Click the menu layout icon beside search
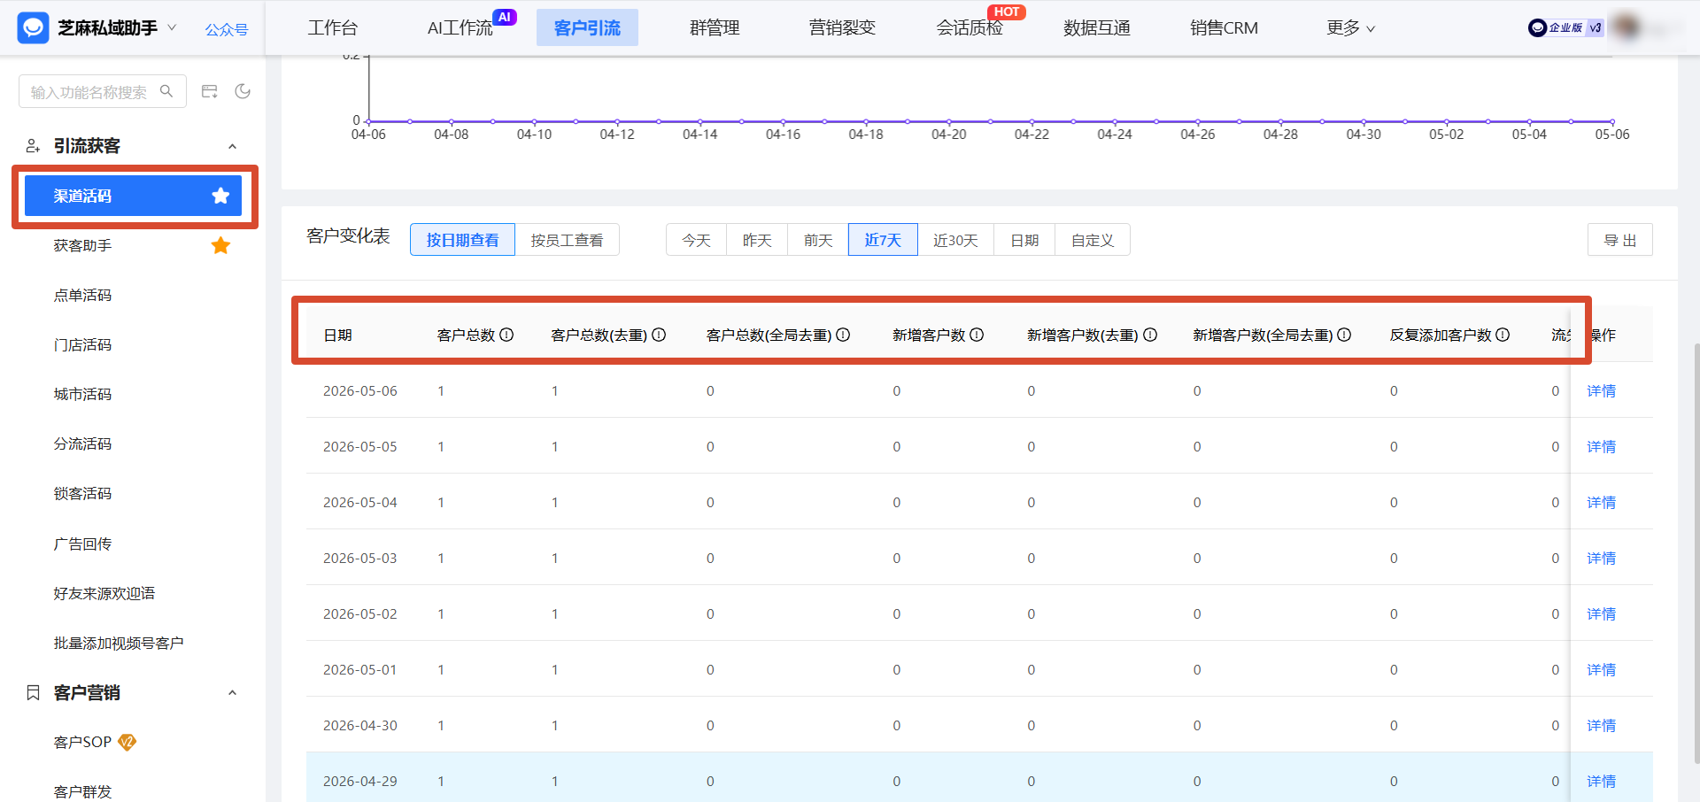Image resolution: width=1700 pixels, height=802 pixels. [210, 91]
